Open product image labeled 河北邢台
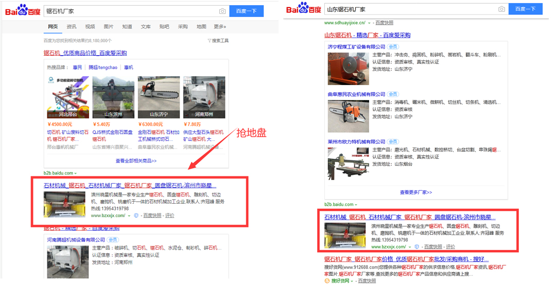 pyautogui.click(x=68, y=97)
